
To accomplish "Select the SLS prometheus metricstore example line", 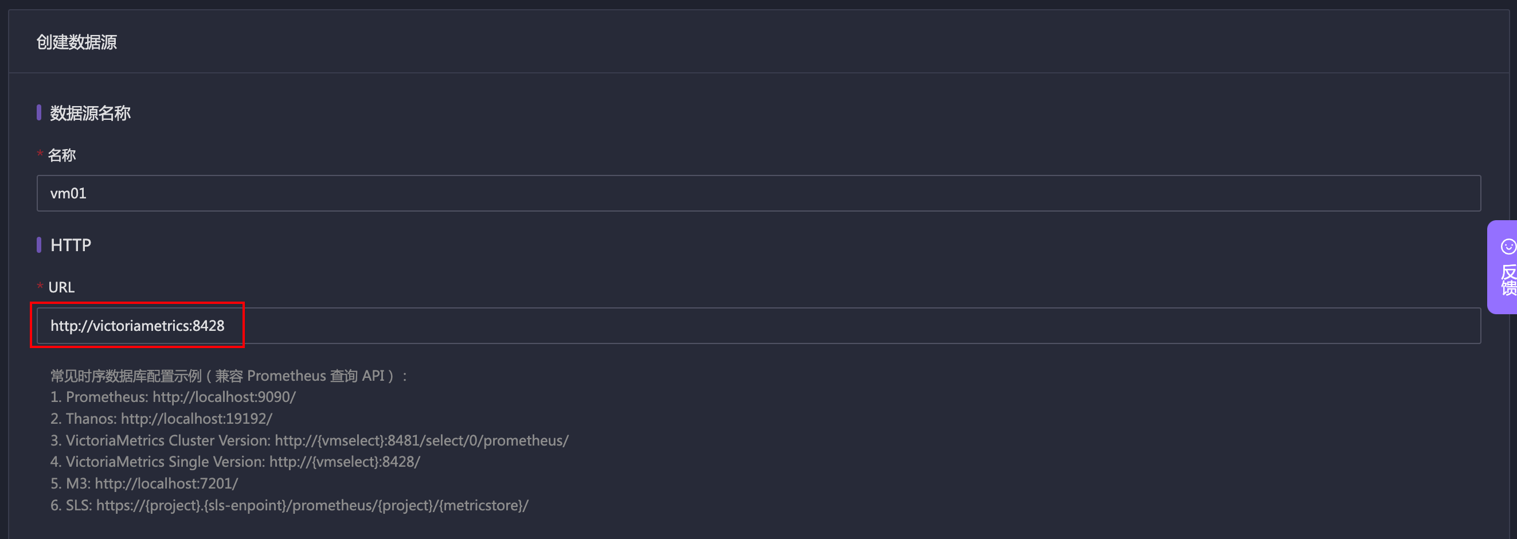I will click(x=290, y=505).
